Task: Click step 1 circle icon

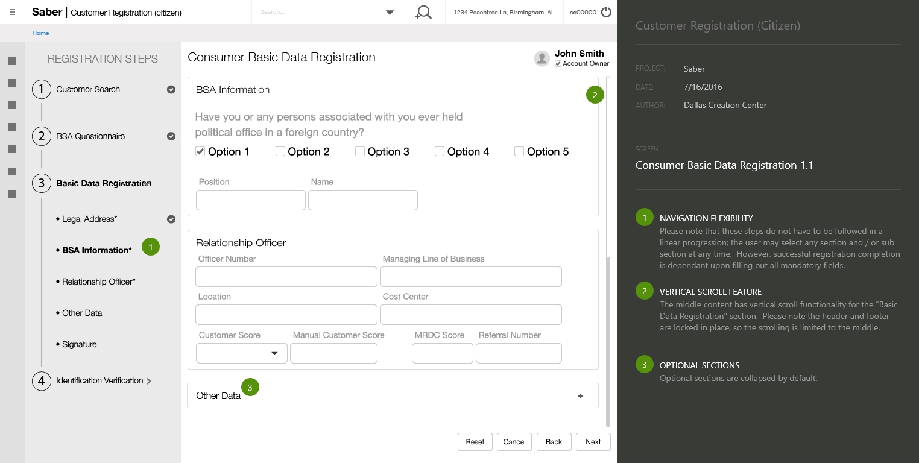Action: (x=41, y=89)
